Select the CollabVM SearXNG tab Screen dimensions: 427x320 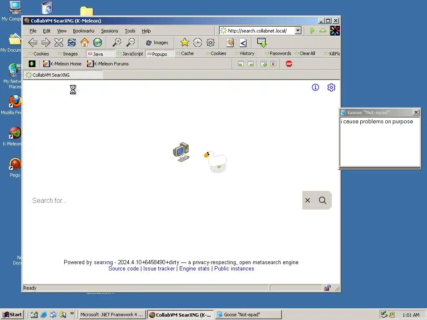[63, 75]
